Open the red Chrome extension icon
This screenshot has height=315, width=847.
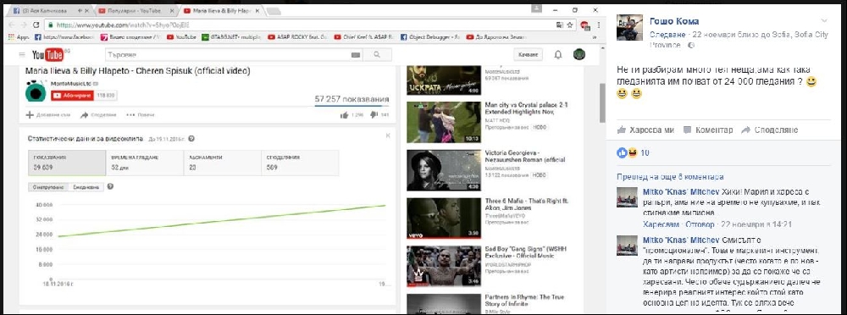[x=584, y=25]
